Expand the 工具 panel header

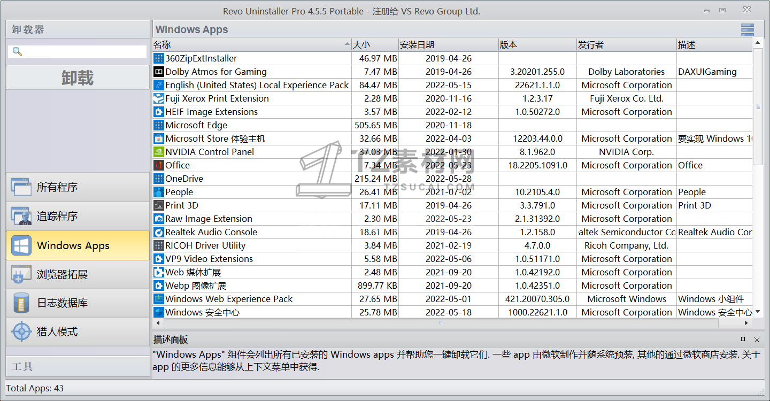[x=78, y=367]
